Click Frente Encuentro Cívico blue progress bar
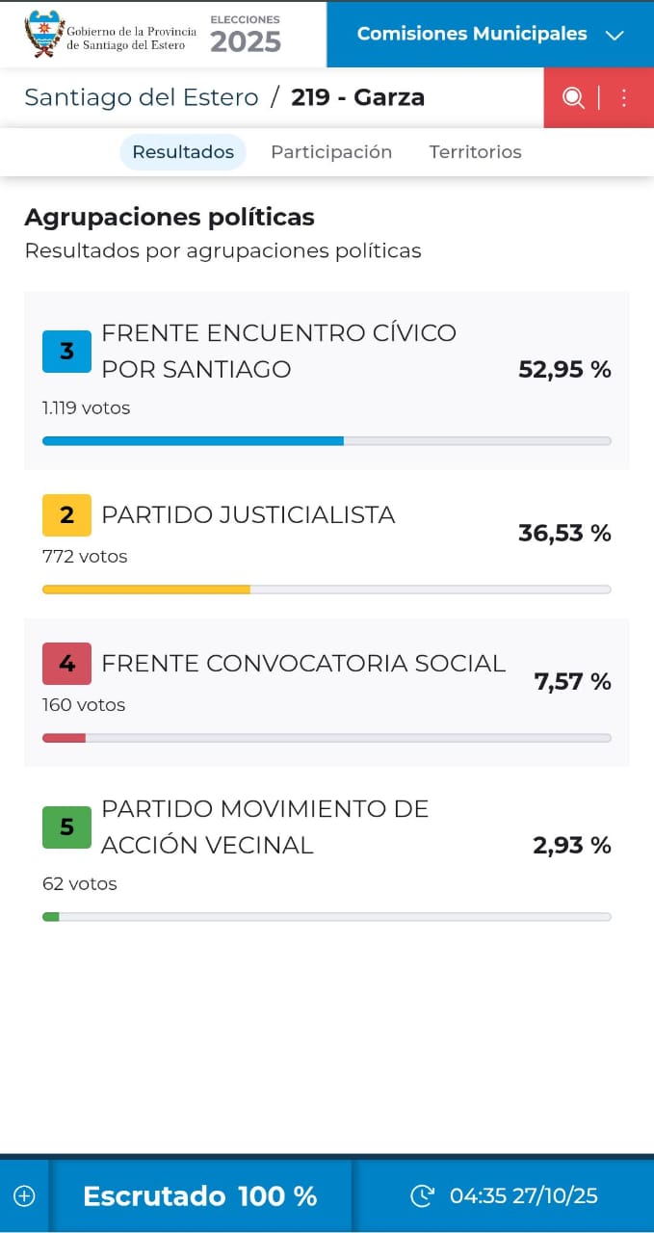Viewport: 654px width, 1233px height. click(193, 441)
